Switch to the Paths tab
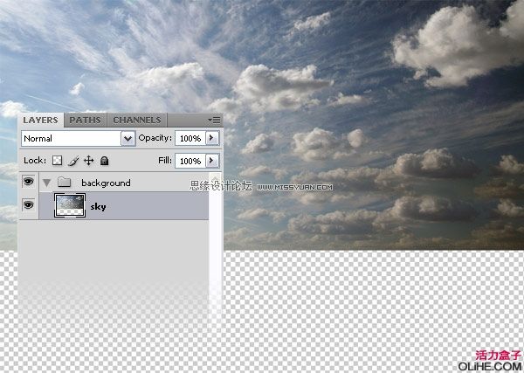This screenshot has height=373, width=524. (x=85, y=121)
